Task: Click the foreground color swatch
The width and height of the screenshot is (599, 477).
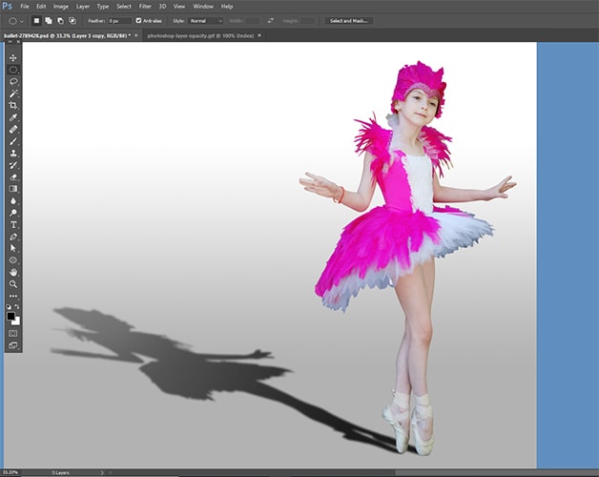Action: point(11,315)
